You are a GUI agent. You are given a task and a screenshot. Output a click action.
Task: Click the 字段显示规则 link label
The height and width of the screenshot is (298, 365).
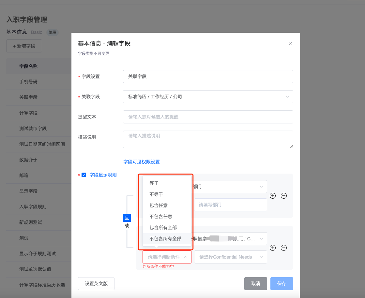point(103,175)
